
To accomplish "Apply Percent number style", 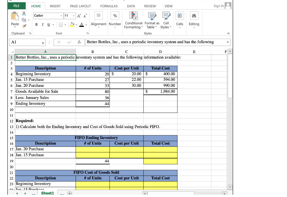I will coord(115,15).
